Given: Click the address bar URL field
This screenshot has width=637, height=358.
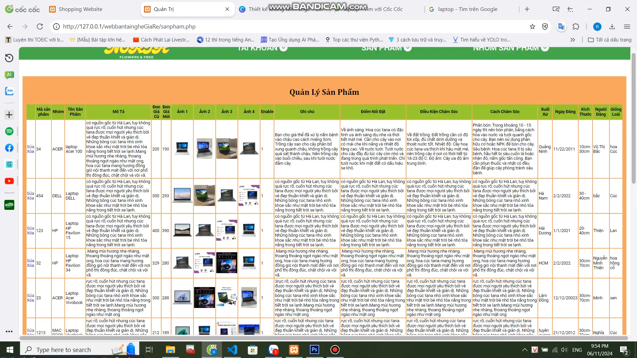Looking at the screenshot, I should tap(292, 27).
